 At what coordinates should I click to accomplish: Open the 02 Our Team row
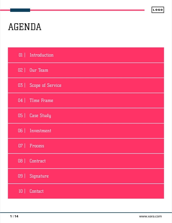(x=86, y=70)
